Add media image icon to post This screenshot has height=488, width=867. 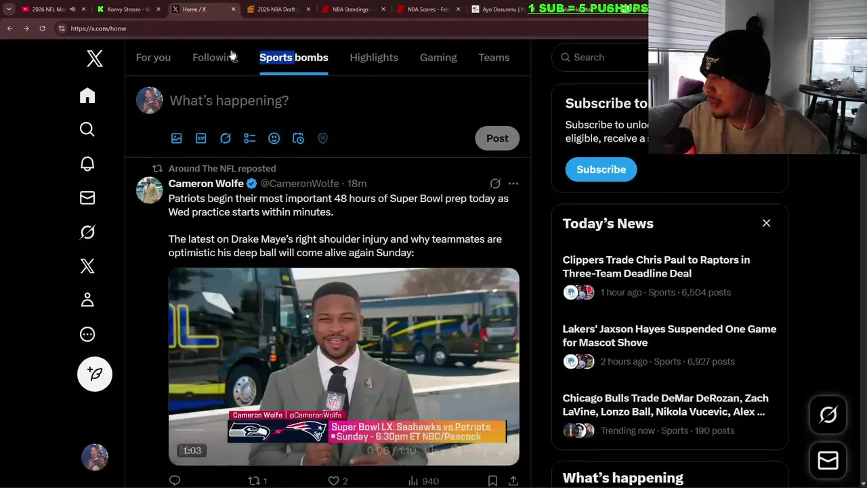(176, 138)
